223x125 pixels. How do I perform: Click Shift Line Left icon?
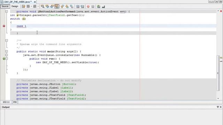[78, 6]
